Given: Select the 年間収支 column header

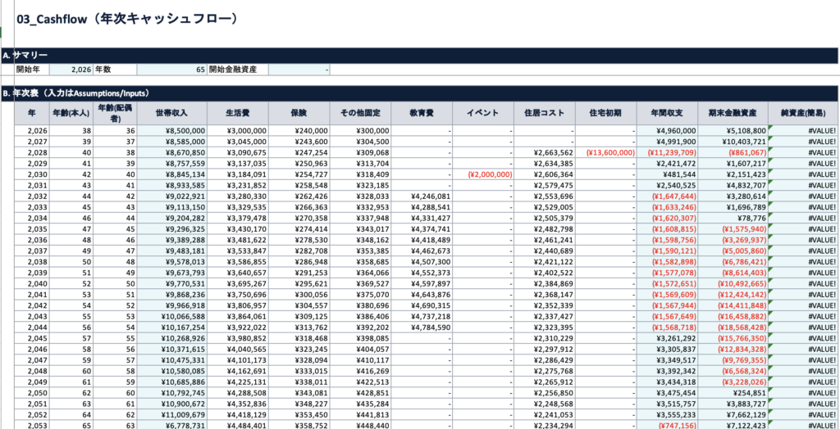Looking at the screenshot, I should click(668, 113).
